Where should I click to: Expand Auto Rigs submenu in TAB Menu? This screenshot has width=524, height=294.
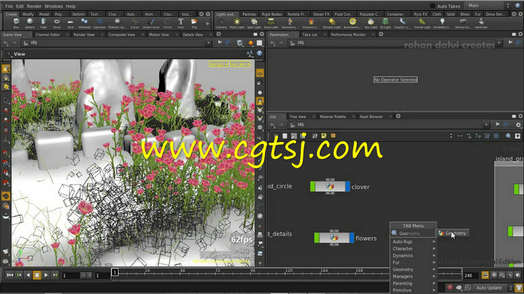[x=413, y=242]
